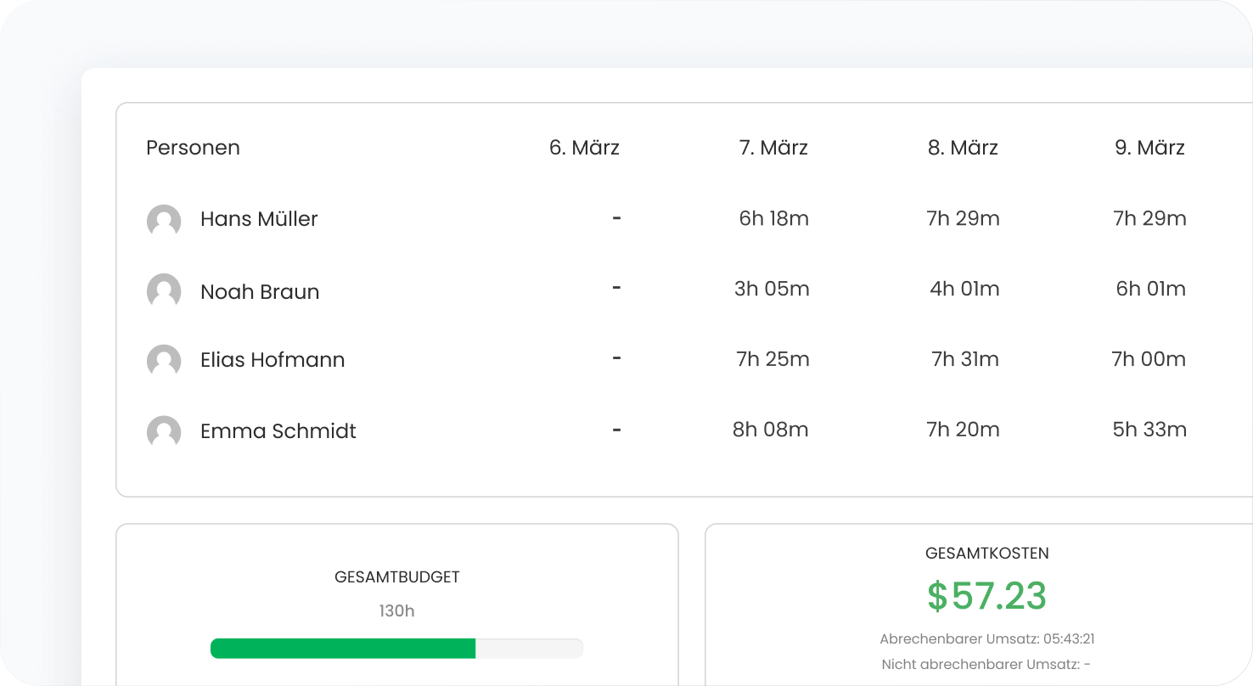Click Elias Hofmann's 7h 31m entry

point(964,360)
